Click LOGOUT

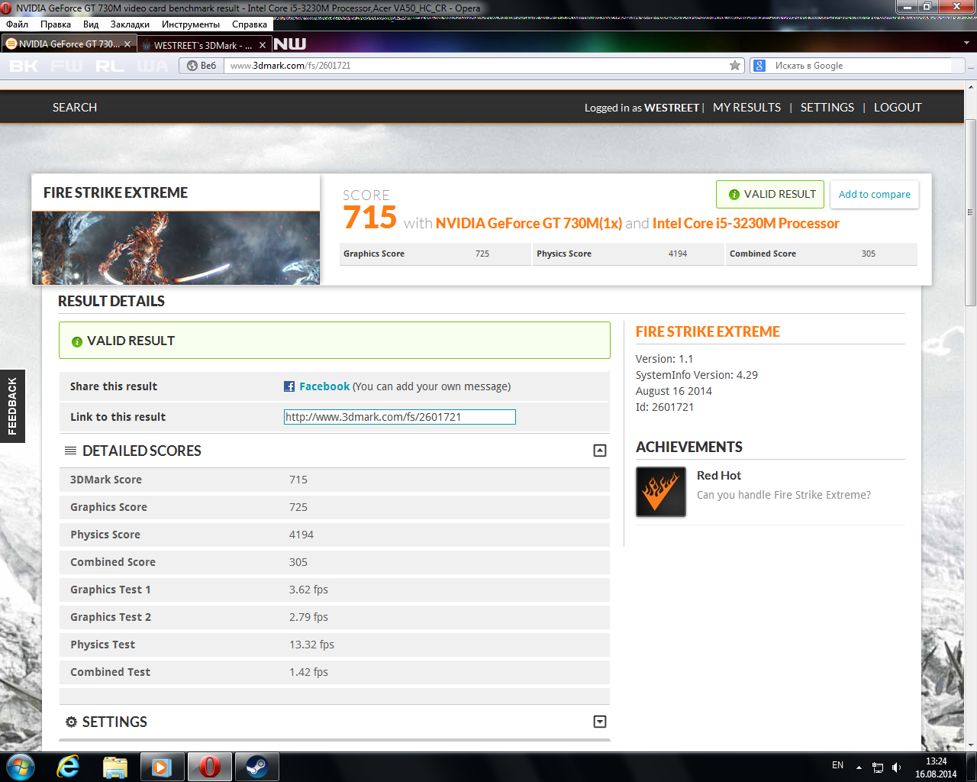click(898, 108)
